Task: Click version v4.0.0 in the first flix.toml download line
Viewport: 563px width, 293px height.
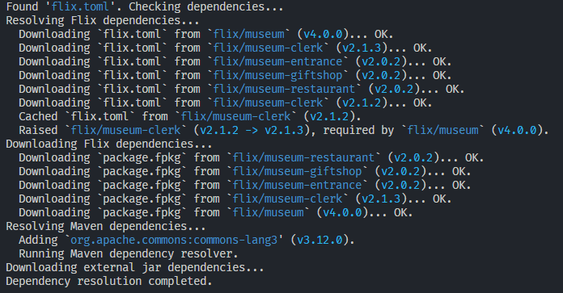Action: click(x=323, y=34)
